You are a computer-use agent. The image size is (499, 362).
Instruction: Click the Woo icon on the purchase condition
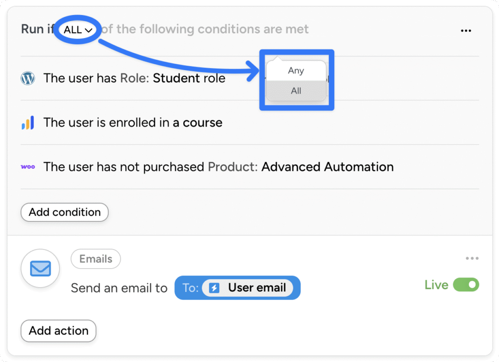point(28,167)
